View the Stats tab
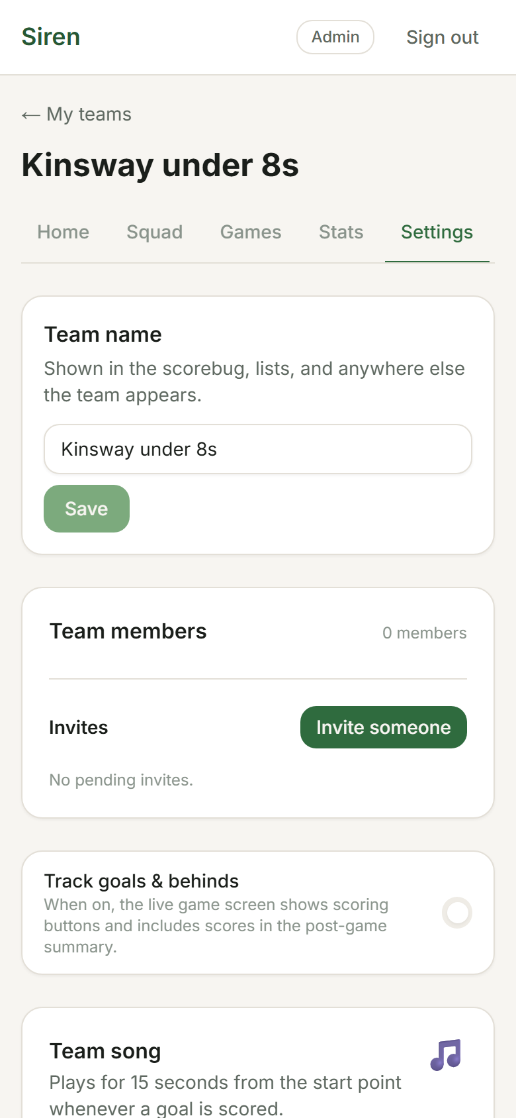Screen dimensions: 516x1118 click(x=341, y=232)
